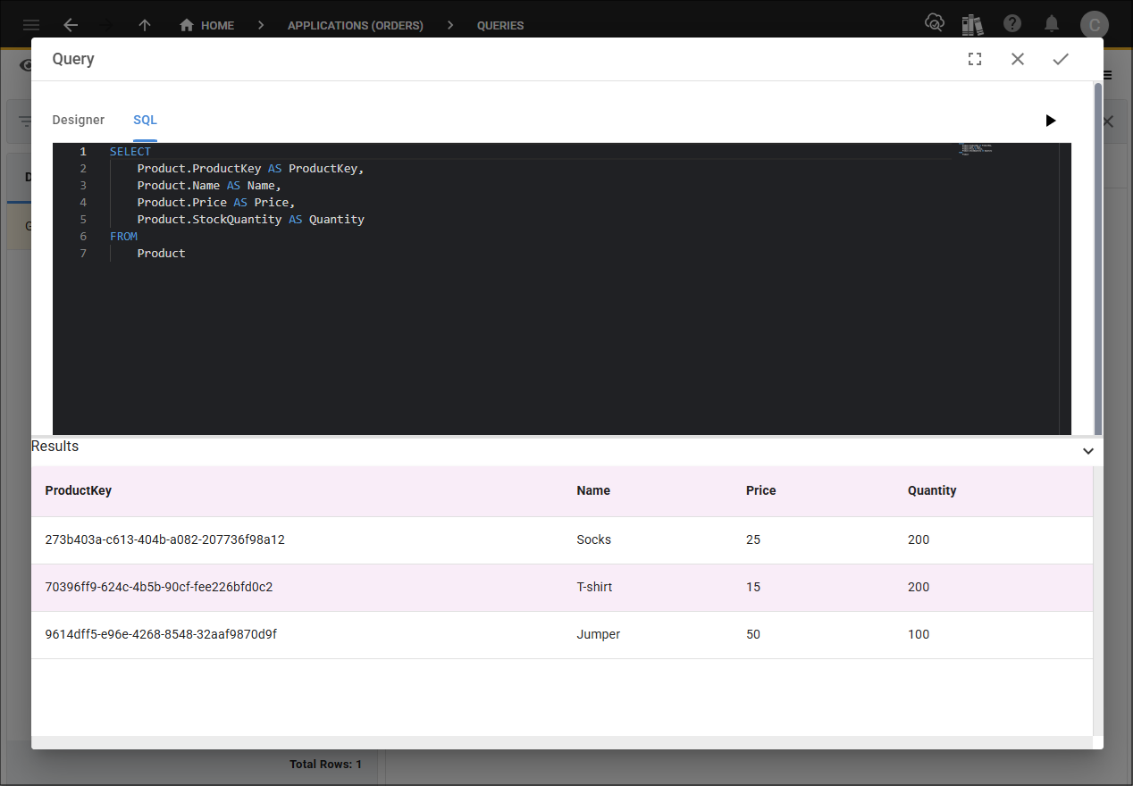
Task: Open the user account avatar menu
Action: [x=1095, y=25]
